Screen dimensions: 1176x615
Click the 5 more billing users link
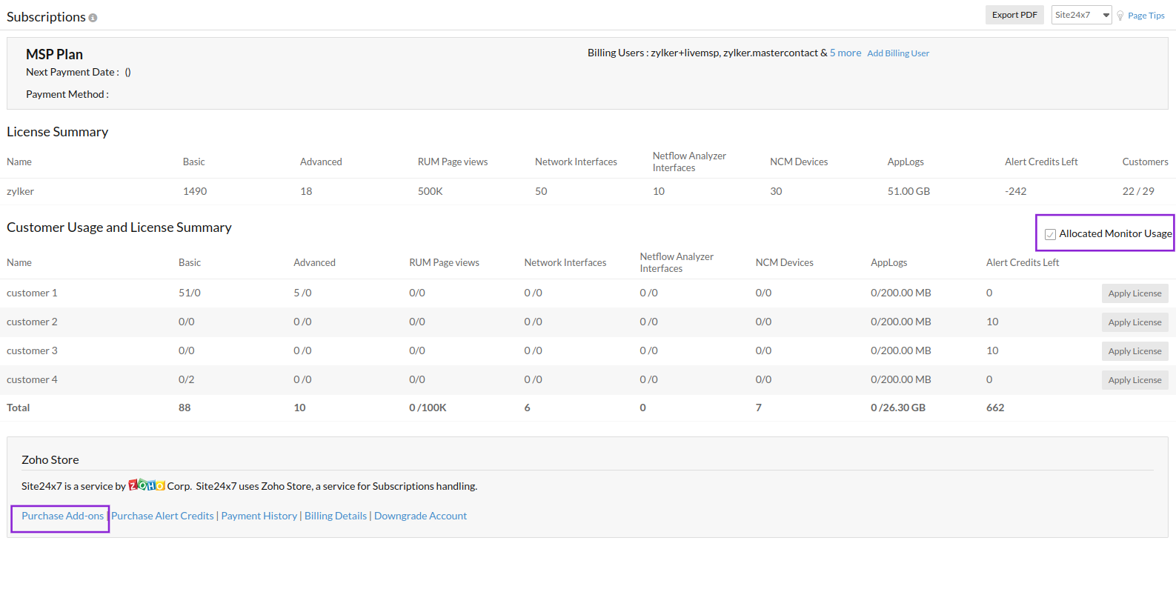[x=846, y=53]
